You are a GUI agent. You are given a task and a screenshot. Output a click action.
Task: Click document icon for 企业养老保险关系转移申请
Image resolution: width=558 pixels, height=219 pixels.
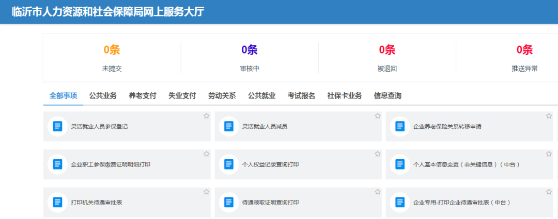[x=400, y=126]
